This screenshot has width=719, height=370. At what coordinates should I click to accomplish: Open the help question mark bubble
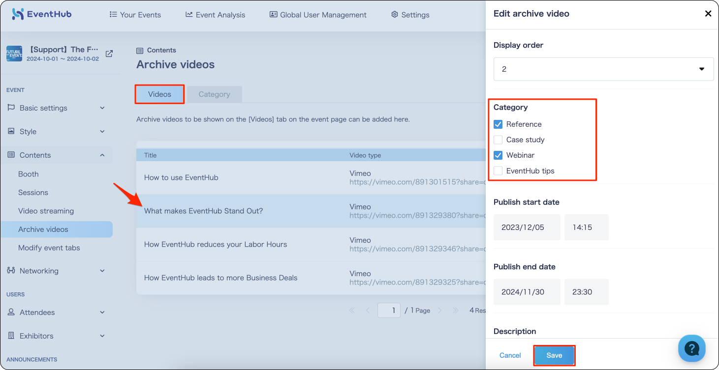692,348
